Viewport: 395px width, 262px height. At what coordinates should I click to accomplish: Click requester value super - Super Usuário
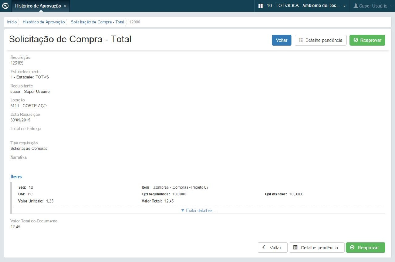pos(30,92)
